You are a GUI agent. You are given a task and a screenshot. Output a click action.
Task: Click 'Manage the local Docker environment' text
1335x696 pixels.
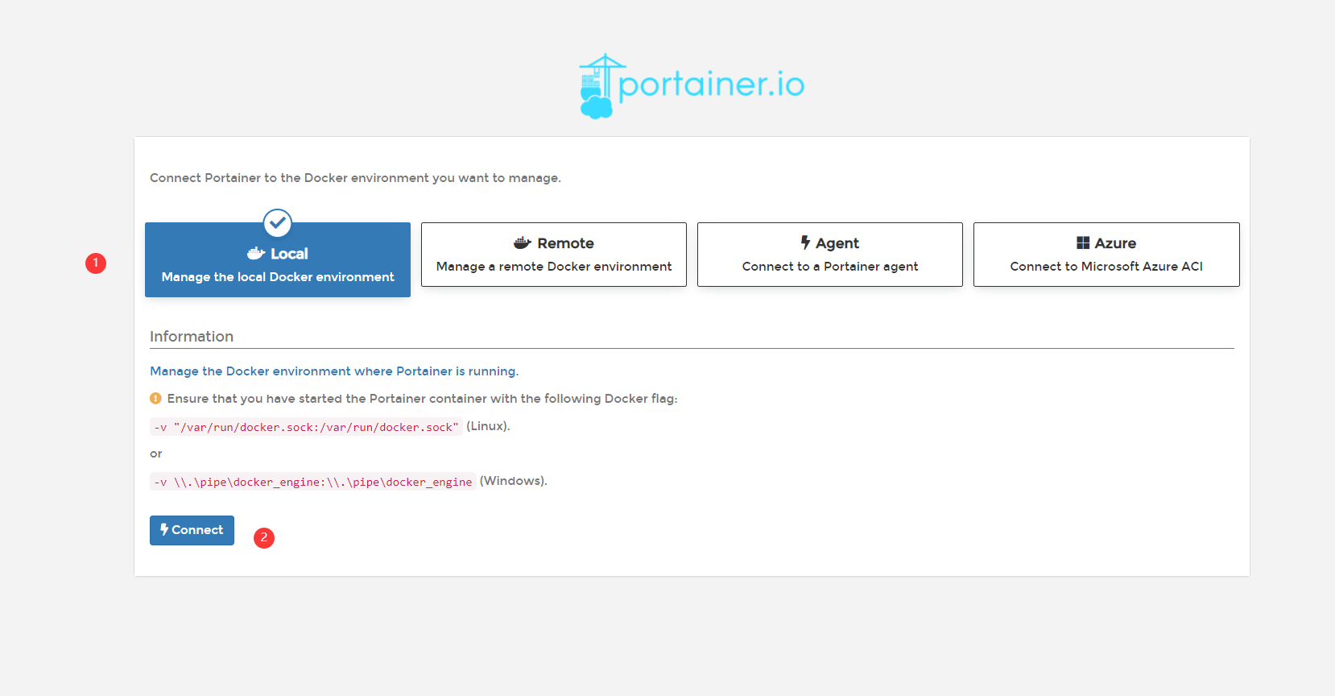tap(278, 277)
